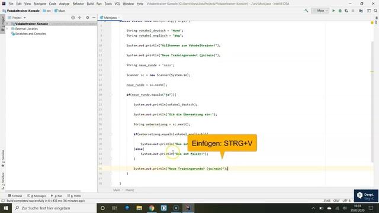Viewport: 379px width, 213px height.
Task: Expand the External Libraries node arrow
Action: 7,29
